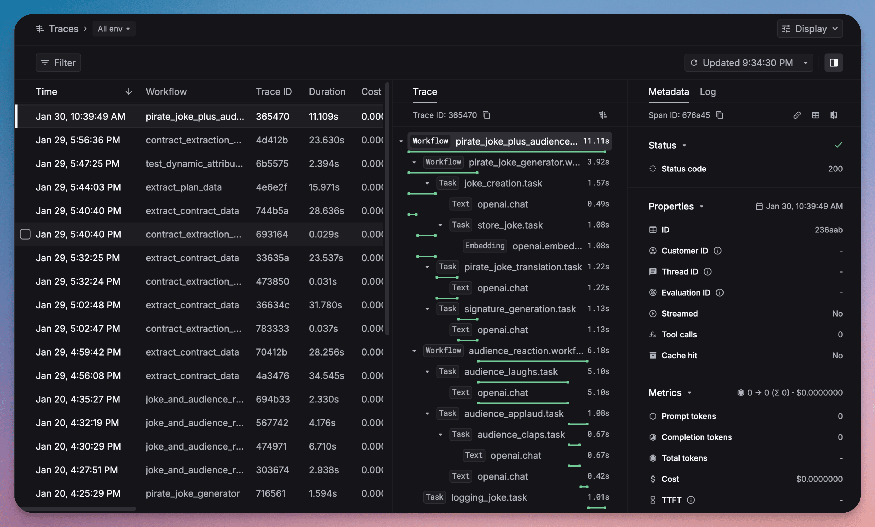Image resolution: width=875 pixels, height=527 pixels.
Task: Click the Cost dollar icon
Action: 653,479
